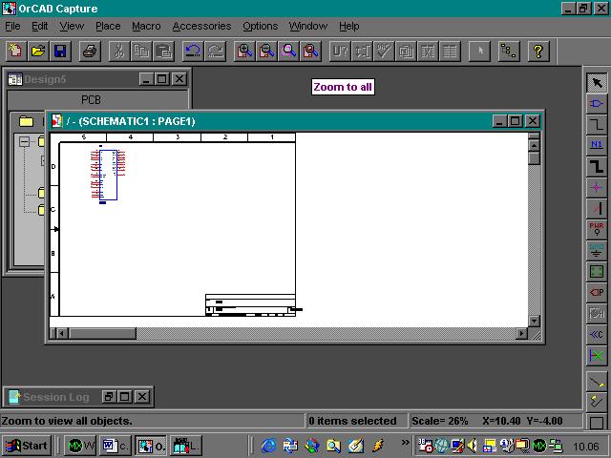The width and height of the screenshot is (611, 458).
Task: Click the Save document toolbar icon
Action: pyautogui.click(x=60, y=51)
